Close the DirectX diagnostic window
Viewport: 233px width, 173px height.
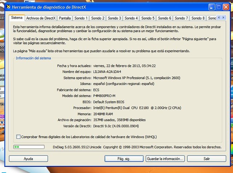(226, 7)
